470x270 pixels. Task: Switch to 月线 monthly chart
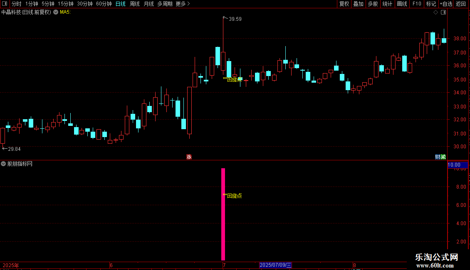click(148, 4)
